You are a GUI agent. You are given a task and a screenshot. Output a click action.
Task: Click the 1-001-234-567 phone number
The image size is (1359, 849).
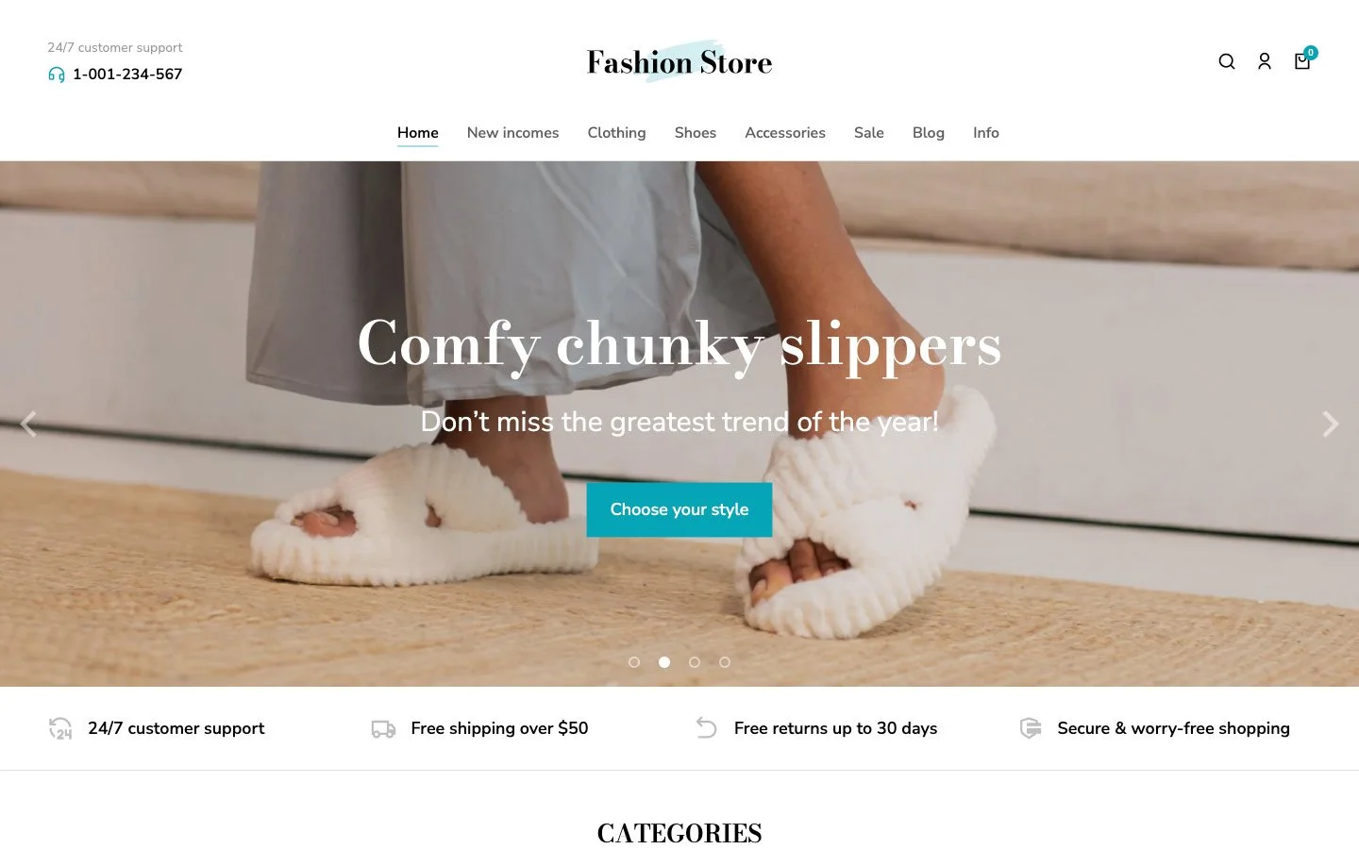127,75
